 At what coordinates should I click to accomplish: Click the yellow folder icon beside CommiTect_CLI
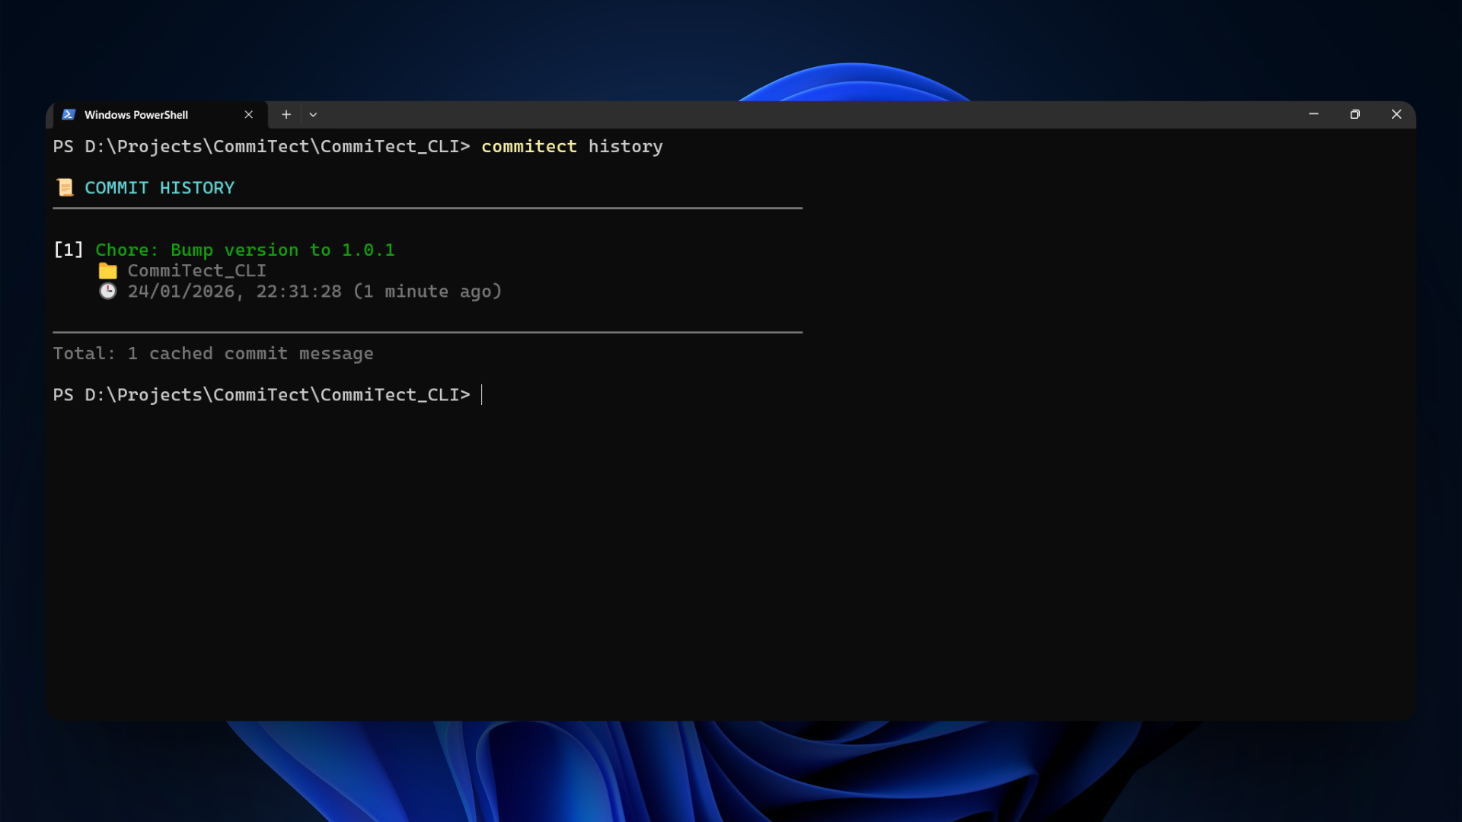pyautogui.click(x=108, y=271)
